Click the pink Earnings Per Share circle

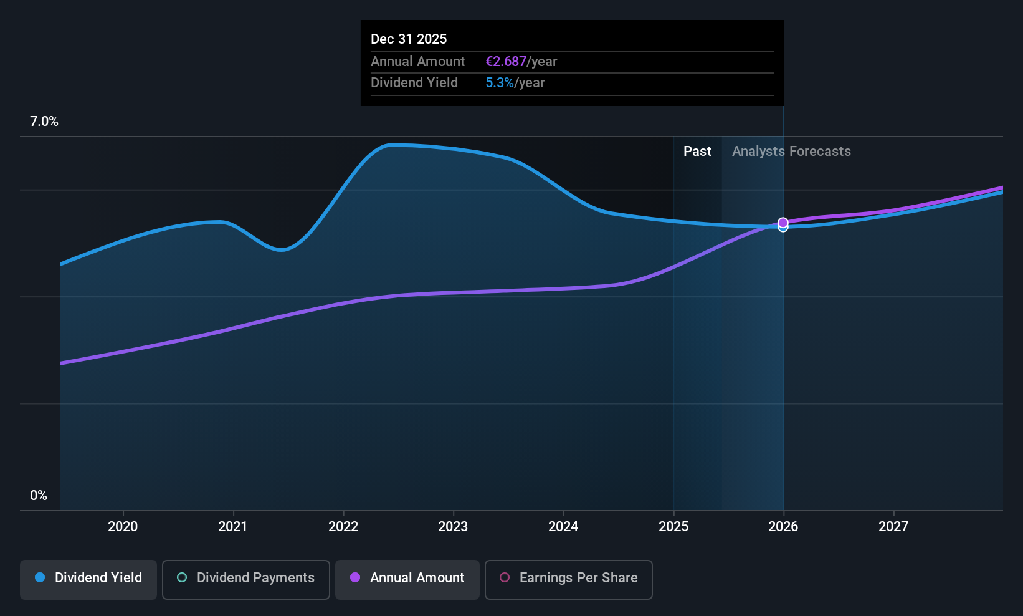coord(505,577)
